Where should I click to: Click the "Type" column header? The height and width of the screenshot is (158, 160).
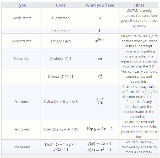pyautogui.click(x=21, y=5)
